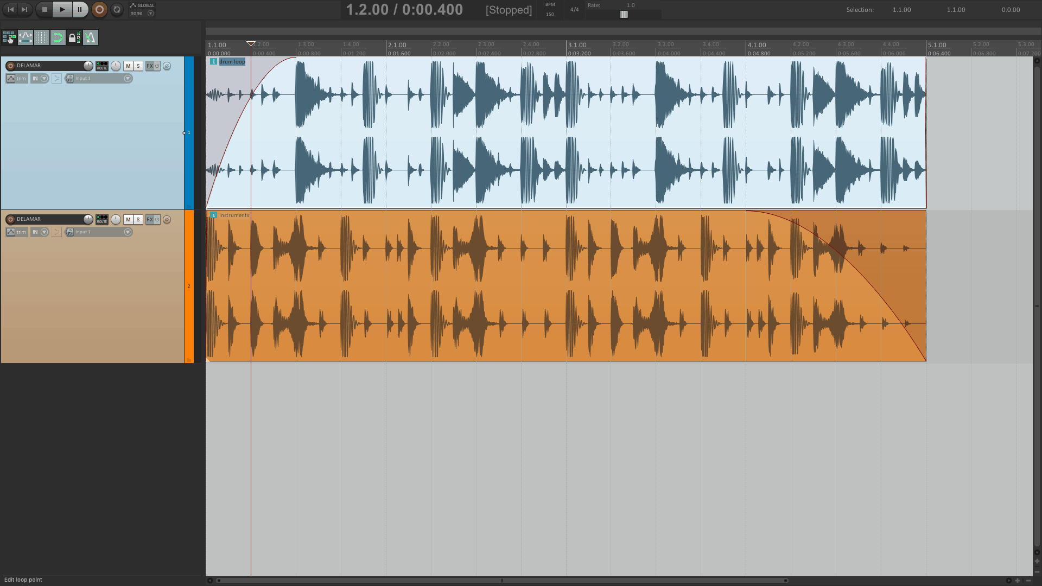The width and height of the screenshot is (1042, 586).
Task: Click the item grouping toolbar icon
Action: [x=9, y=37]
